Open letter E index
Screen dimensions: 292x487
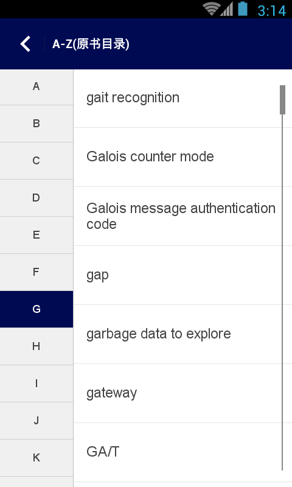36,235
